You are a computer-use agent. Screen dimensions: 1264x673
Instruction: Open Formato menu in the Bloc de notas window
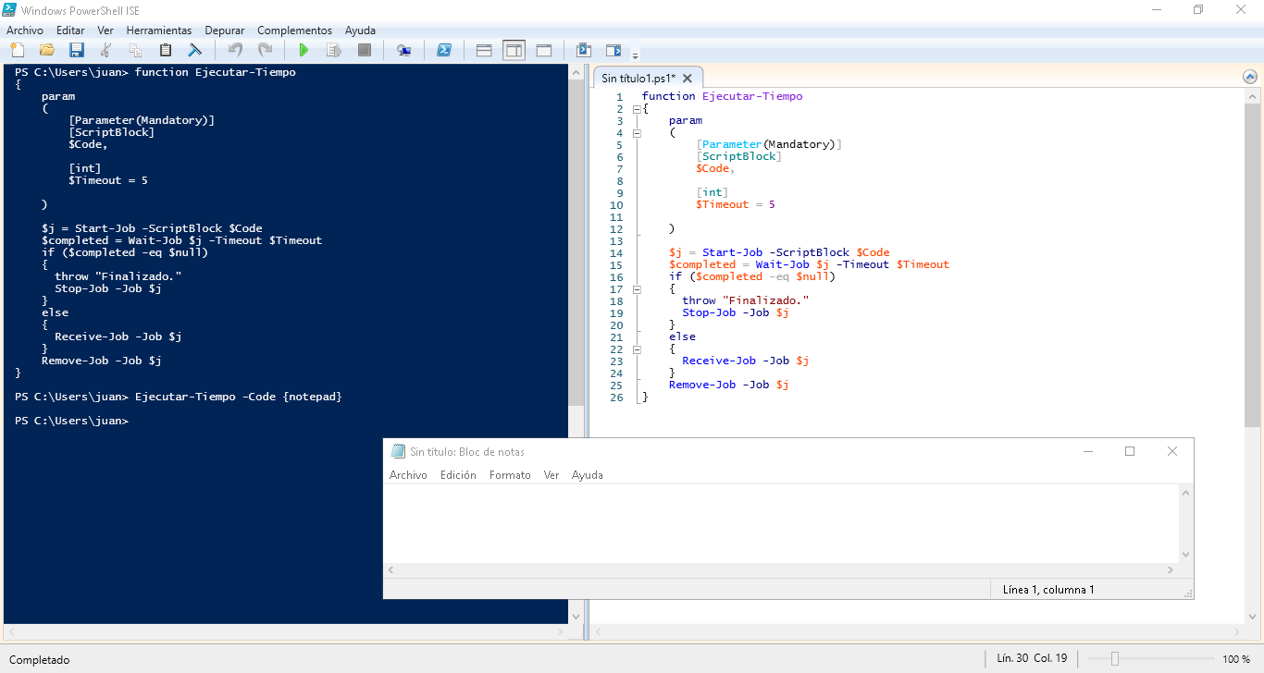tap(510, 475)
